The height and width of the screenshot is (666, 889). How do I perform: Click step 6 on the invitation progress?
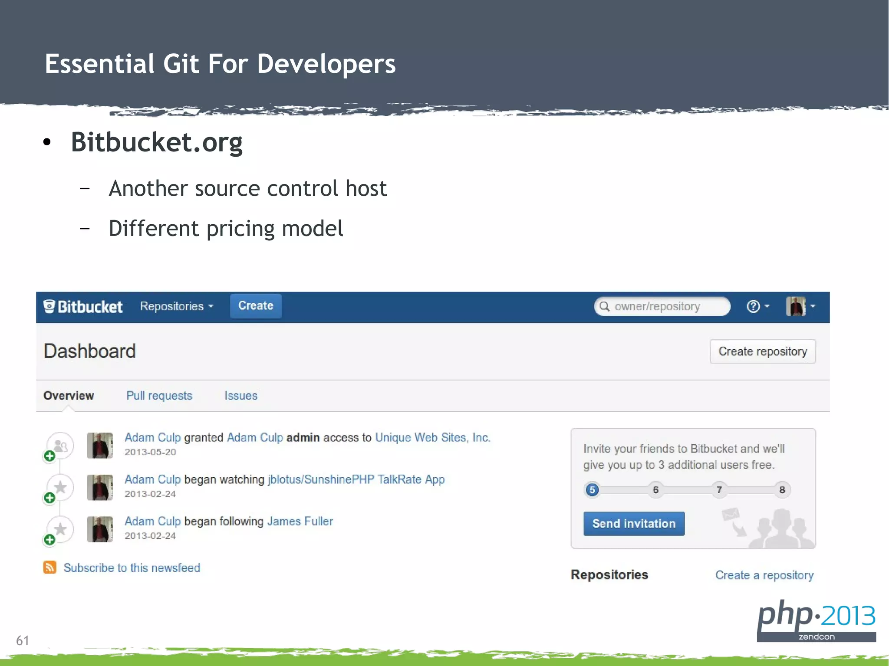(655, 490)
